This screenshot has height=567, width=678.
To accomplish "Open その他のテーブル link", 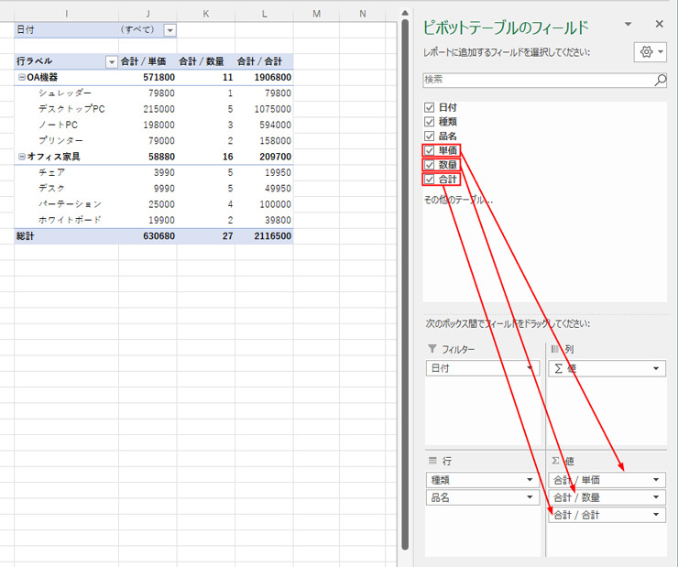I will [x=458, y=199].
